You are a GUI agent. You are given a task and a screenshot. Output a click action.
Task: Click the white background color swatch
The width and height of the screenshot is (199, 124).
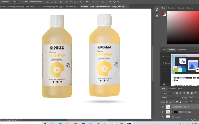tap(165, 15)
